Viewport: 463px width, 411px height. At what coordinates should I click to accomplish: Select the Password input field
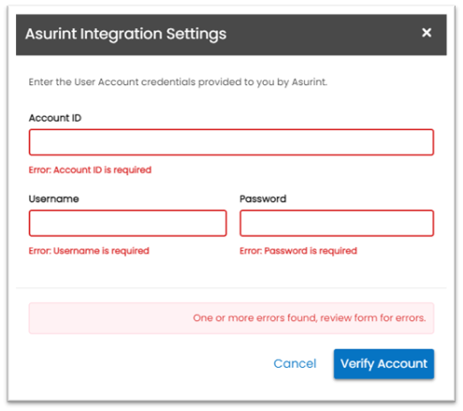337,223
